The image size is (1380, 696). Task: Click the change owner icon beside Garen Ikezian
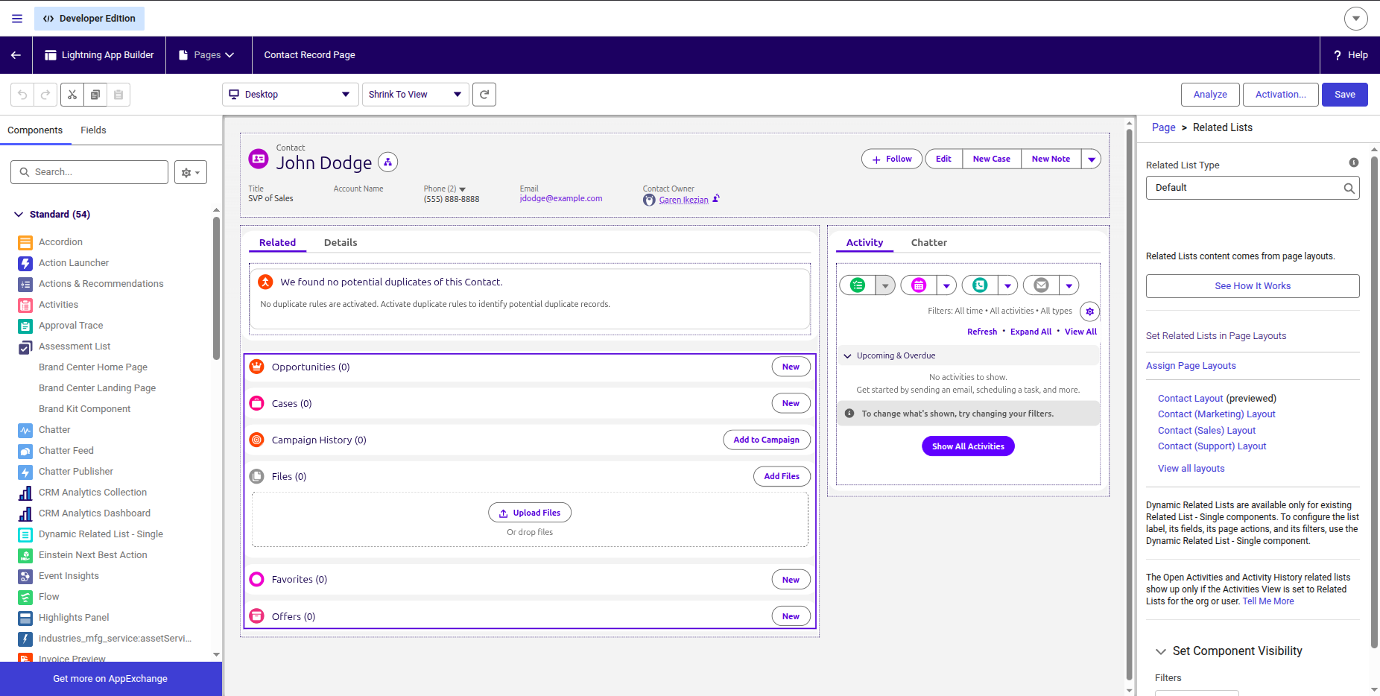tap(716, 199)
